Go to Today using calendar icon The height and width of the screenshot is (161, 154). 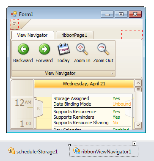point(63,49)
